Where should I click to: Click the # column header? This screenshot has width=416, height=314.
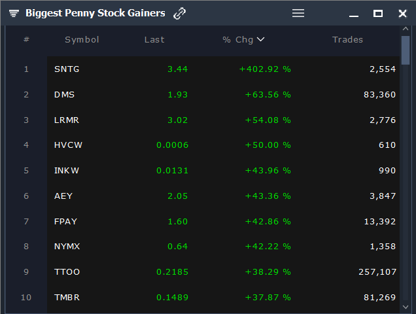click(x=26, y=39)
